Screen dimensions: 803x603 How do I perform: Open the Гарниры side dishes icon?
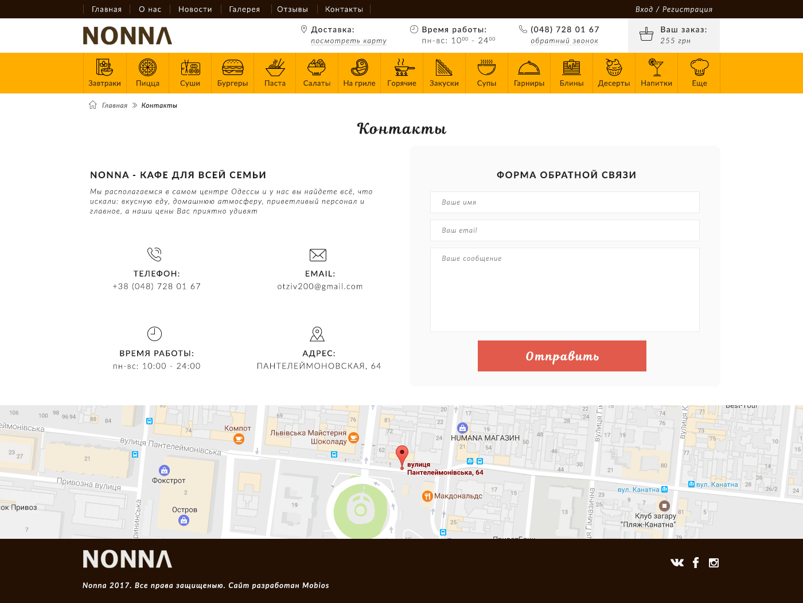(x=529, y=68)
